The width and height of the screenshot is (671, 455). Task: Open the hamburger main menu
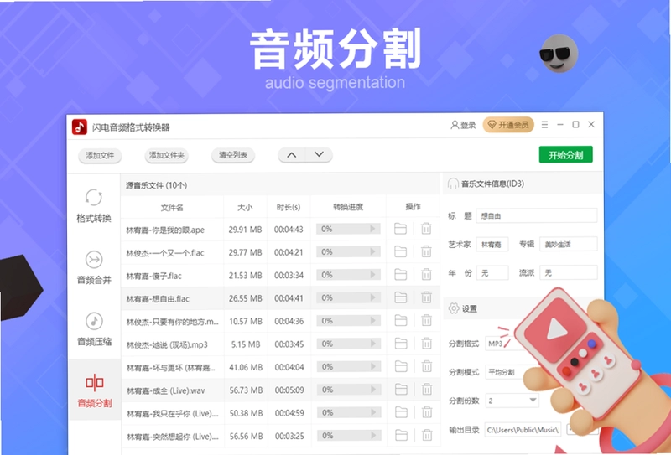click(544, 125)
